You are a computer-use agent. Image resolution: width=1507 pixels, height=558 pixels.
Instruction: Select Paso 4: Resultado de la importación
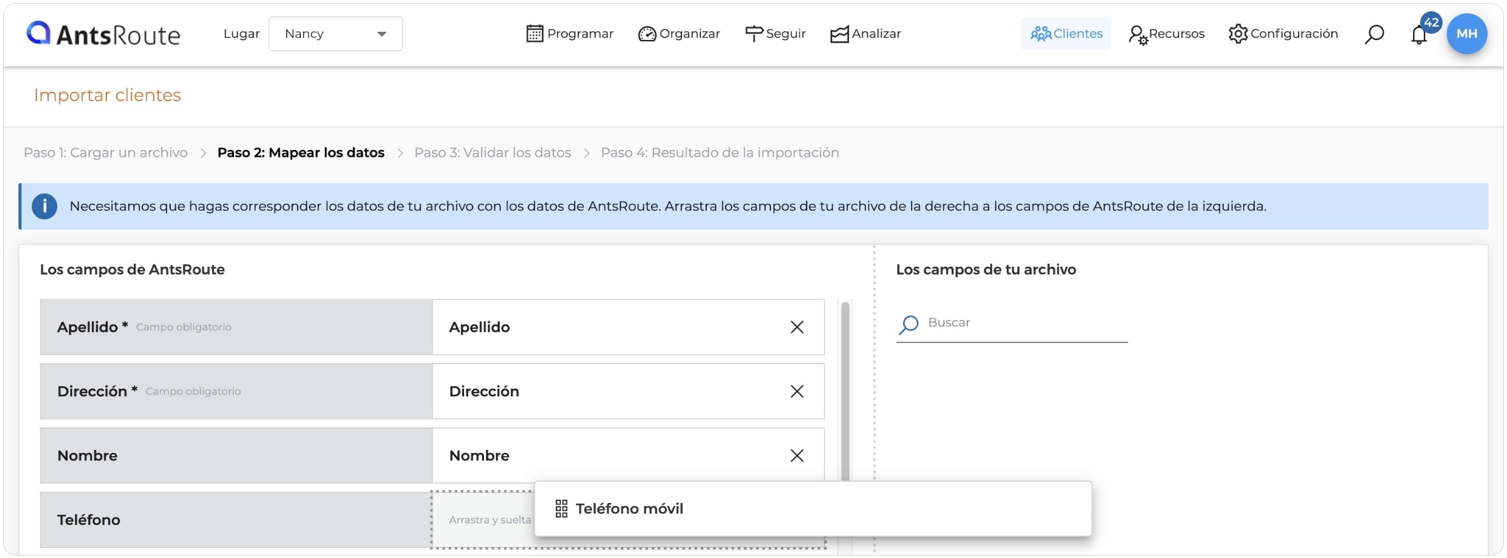[x=720, y=152]
